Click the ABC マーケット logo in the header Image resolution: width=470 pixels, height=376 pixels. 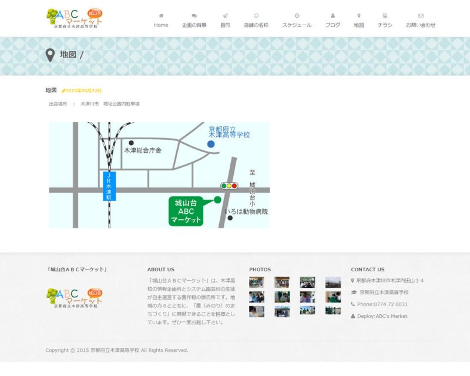(75, 18)
